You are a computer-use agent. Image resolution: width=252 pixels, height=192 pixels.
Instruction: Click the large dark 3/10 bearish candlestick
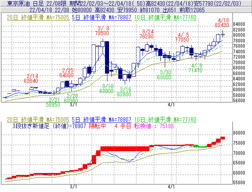click(107, 57)
